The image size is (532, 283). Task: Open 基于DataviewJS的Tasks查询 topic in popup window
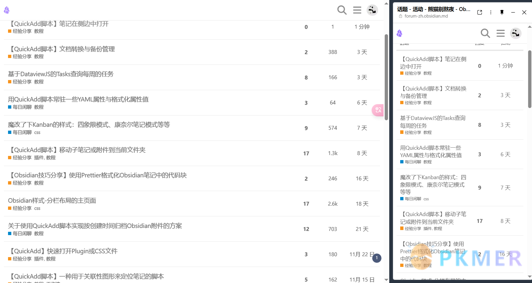433,122
